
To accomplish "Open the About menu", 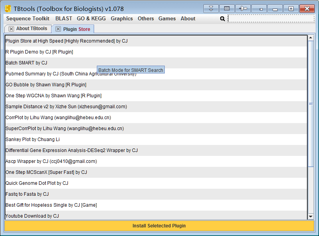I will click(x=188, y=18).
